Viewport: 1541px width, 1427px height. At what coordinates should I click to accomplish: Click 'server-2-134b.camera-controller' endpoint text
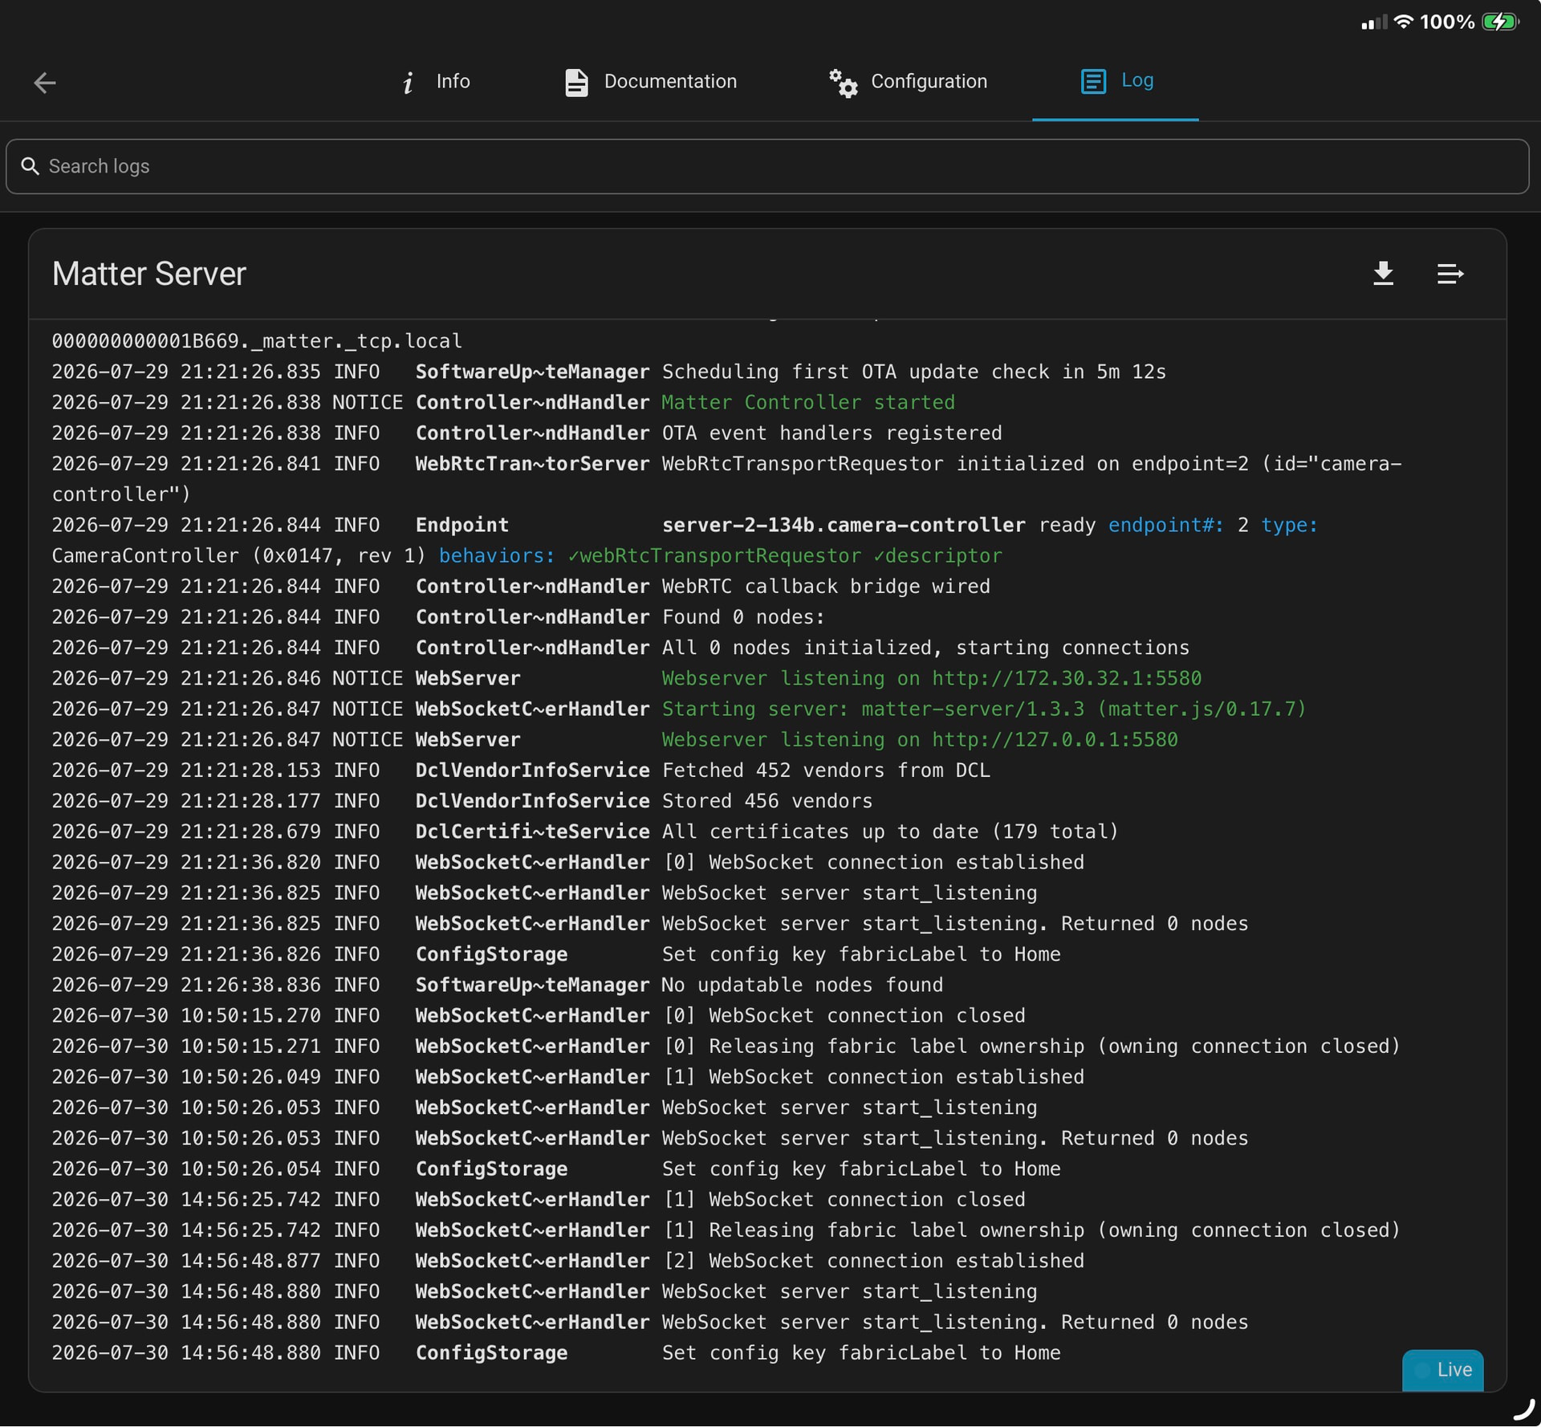tap(844, 525)
